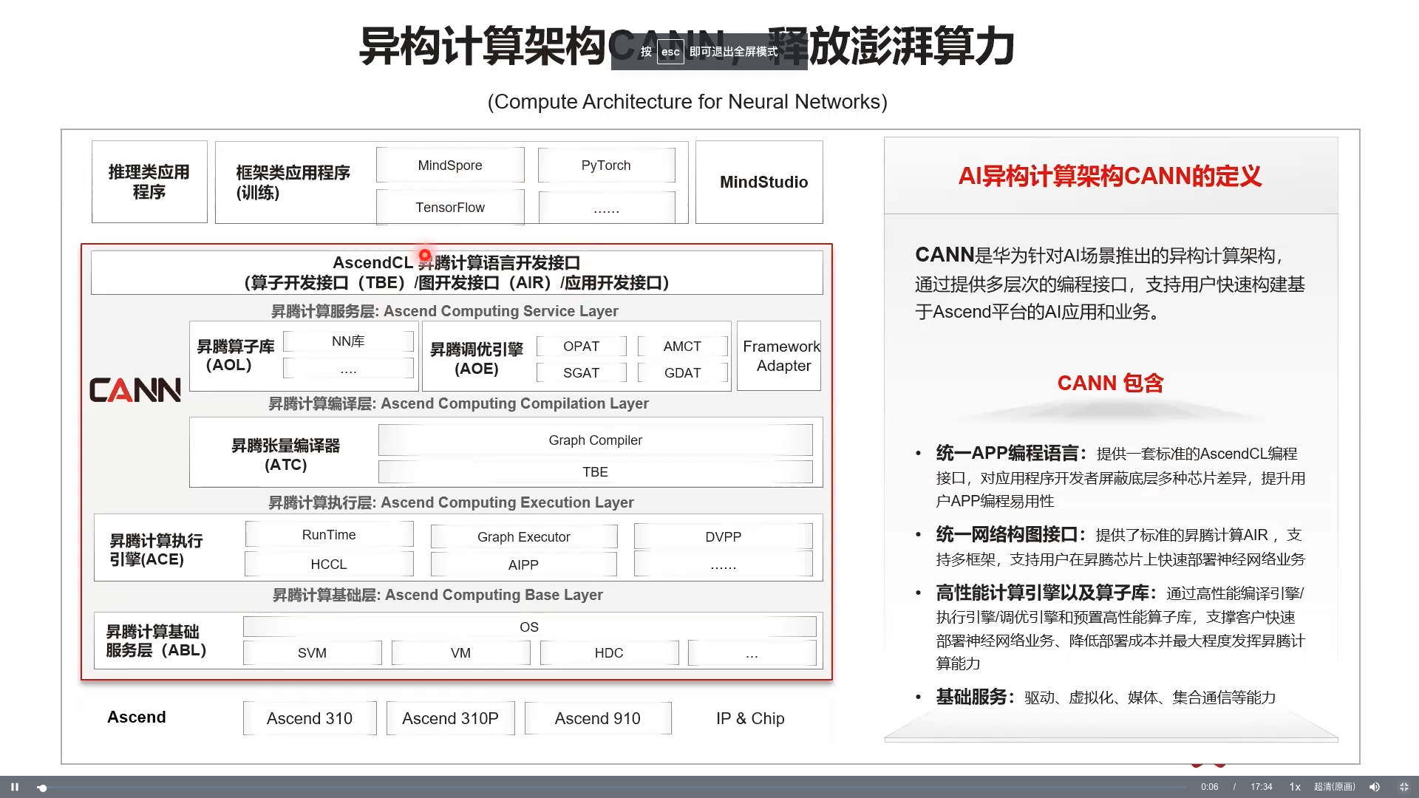Click the esc key hint in overlay
Screen dimensions: 1419x798
tap(670, 52)
